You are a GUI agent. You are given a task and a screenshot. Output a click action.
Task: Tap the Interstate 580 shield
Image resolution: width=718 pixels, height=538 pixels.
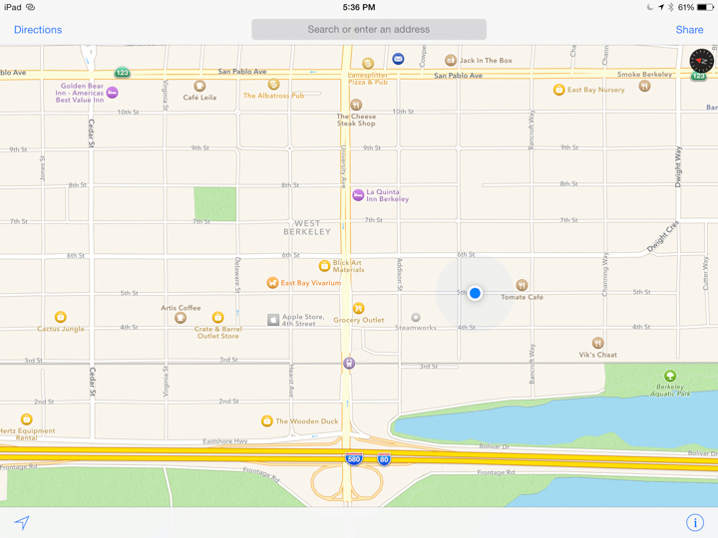[x=354, y=459]
